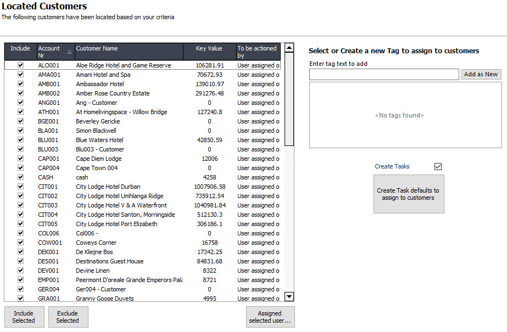Toggle Include for City Lodge Hotel Durban
This screenshot has width=507, height=332.
pos(21,187)
